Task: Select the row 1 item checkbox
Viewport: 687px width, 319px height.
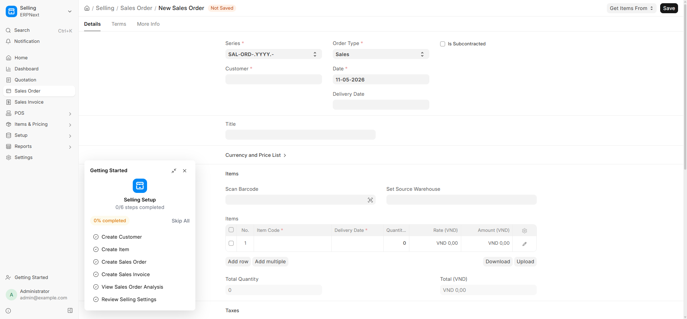Action: click(x=231, y=243)
